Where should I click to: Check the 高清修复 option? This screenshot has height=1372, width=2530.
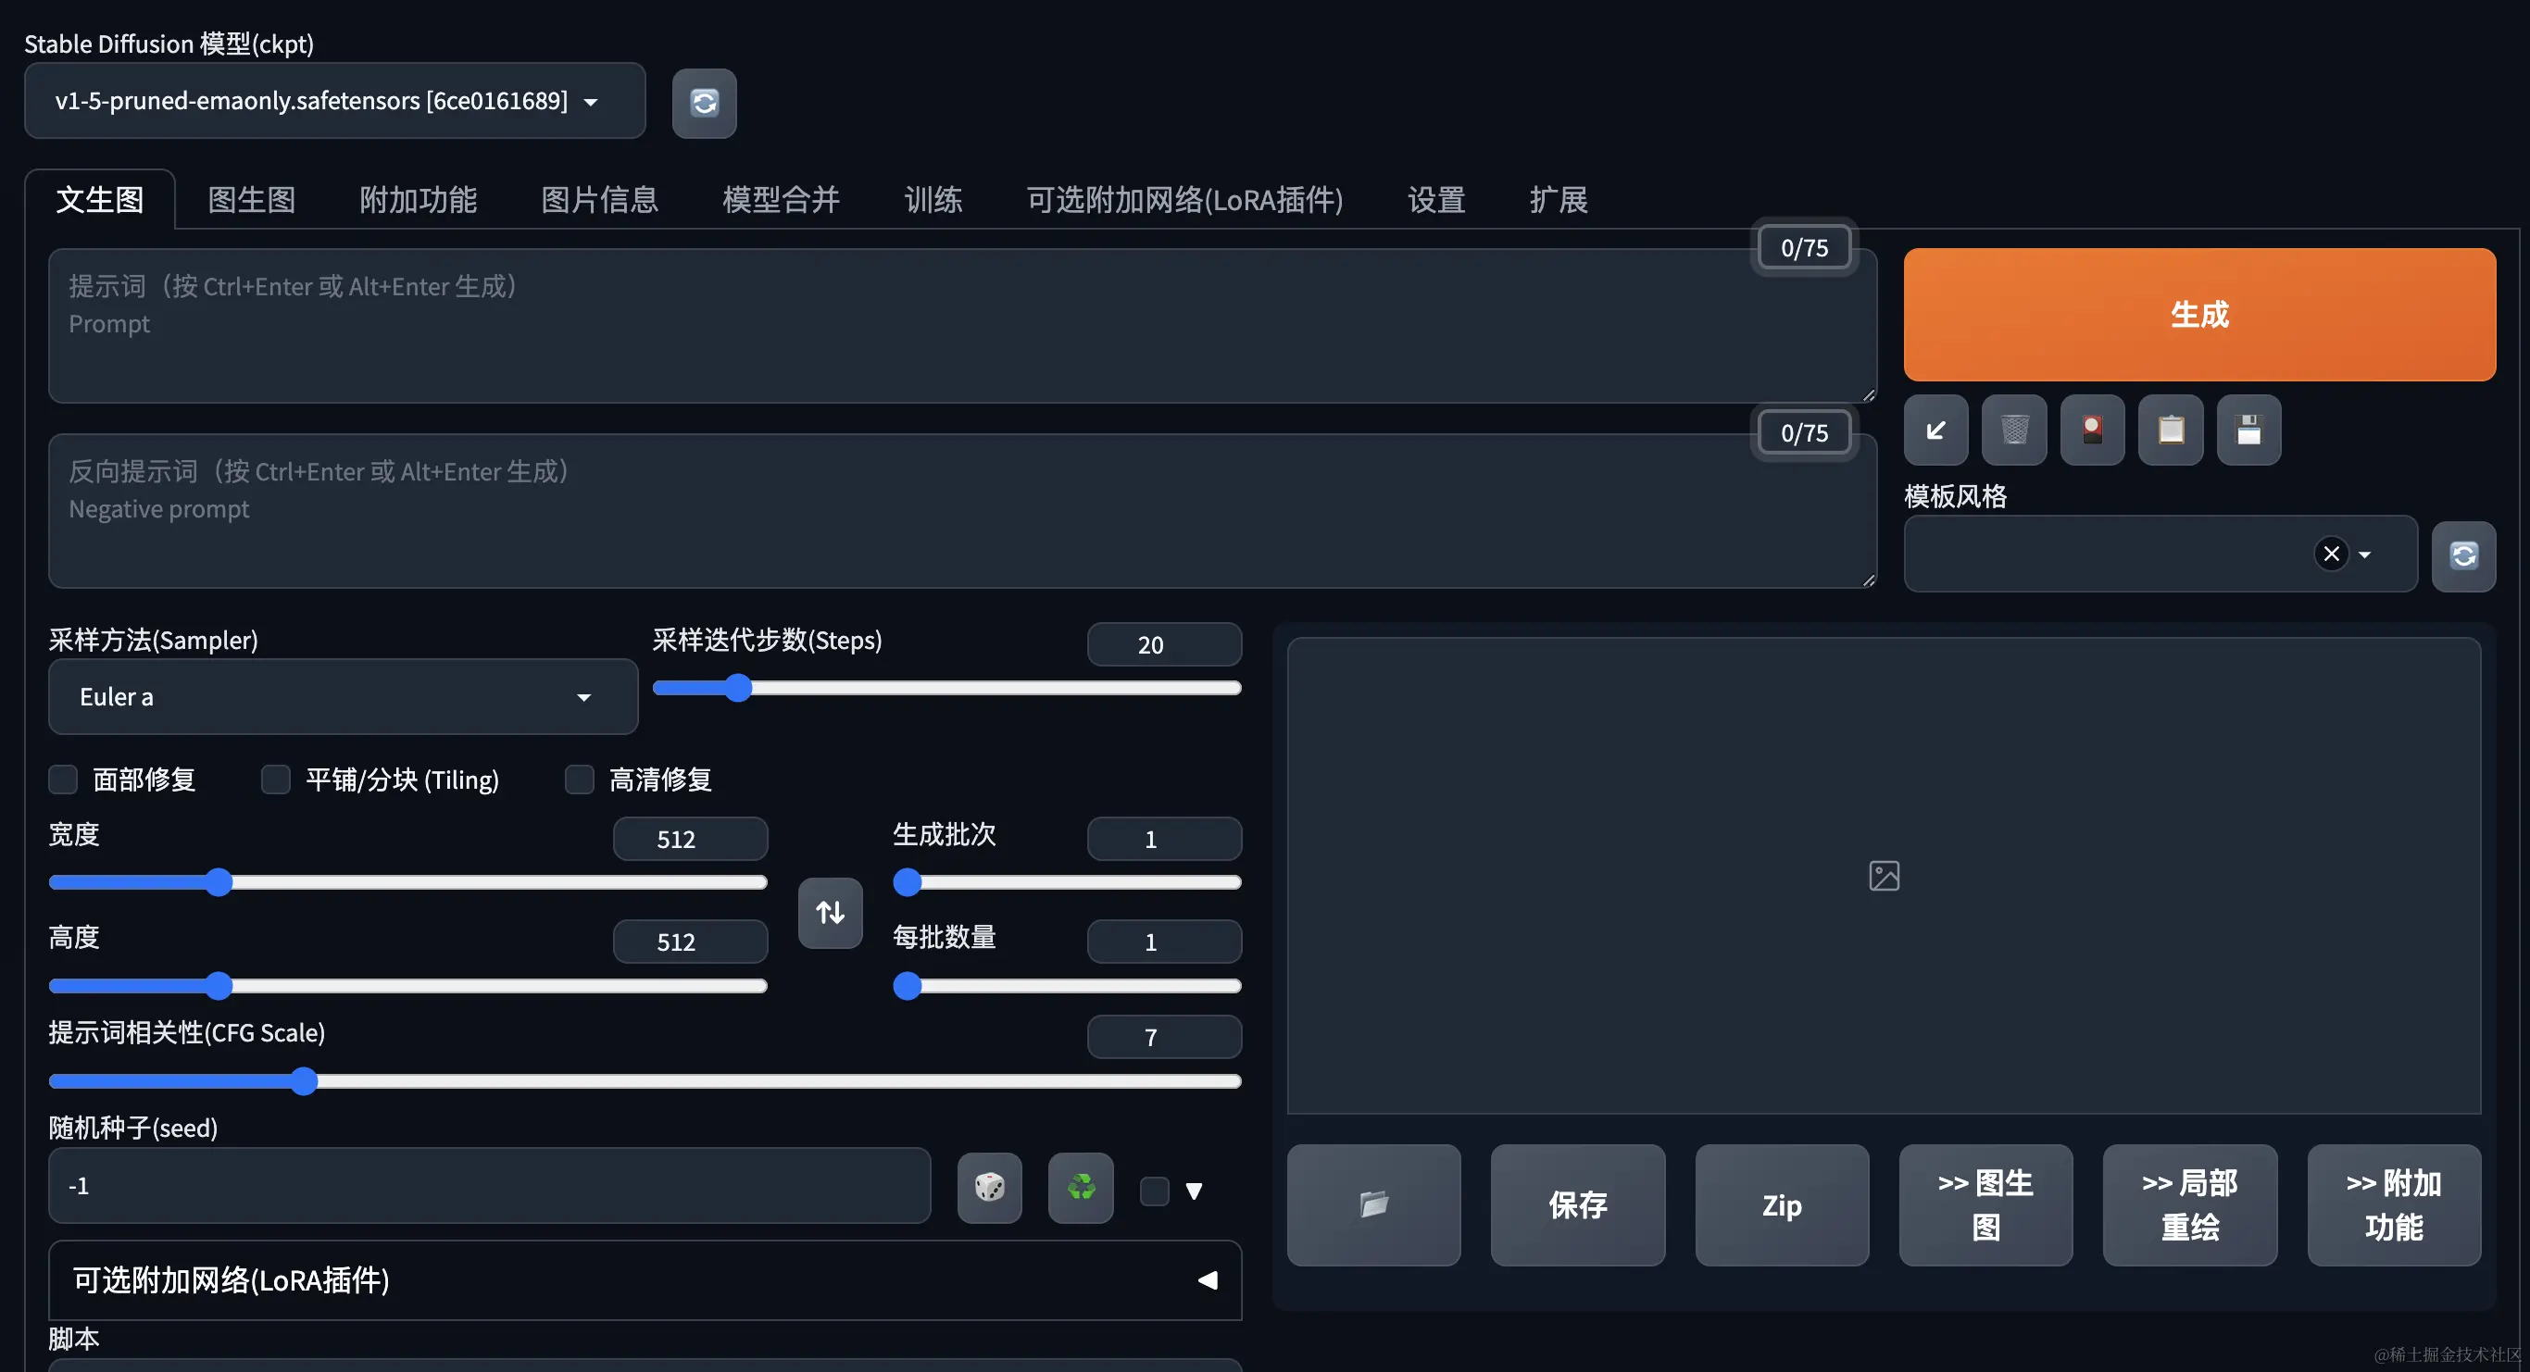coord(580,780)
